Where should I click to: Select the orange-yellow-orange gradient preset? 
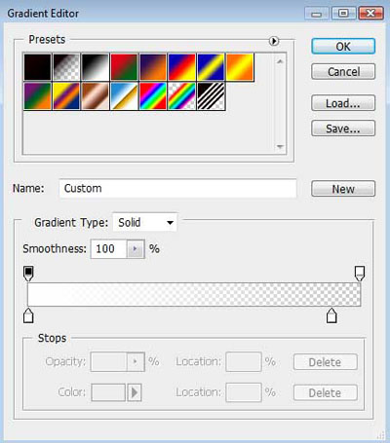(x=240, y=67)
